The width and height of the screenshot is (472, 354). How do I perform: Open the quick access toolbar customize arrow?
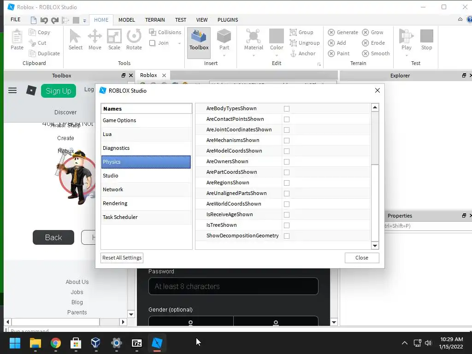click(85, 20)
